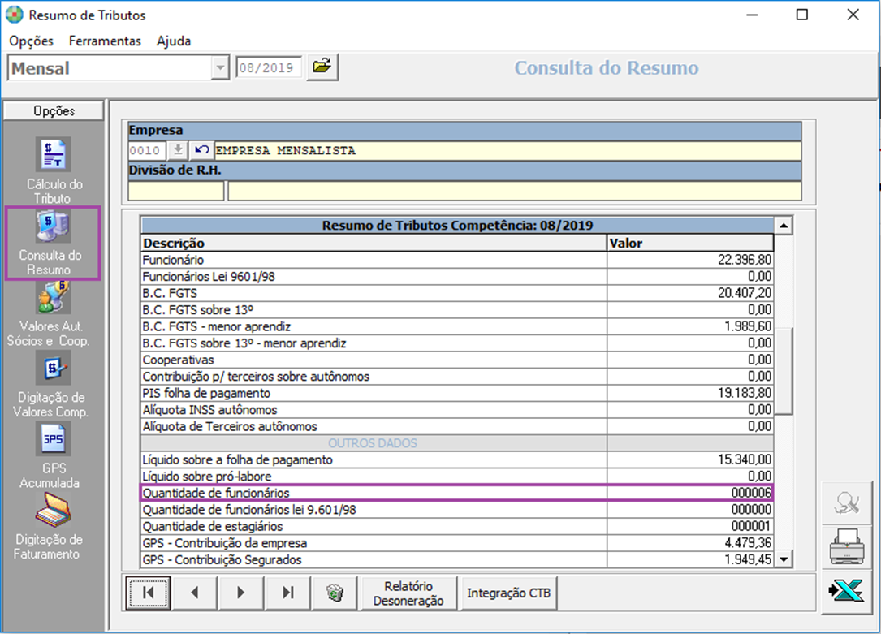This screenshot has width=881, height=634.
Task: Select GPS - Contribuição da empresa row
Action: point(457,543)
